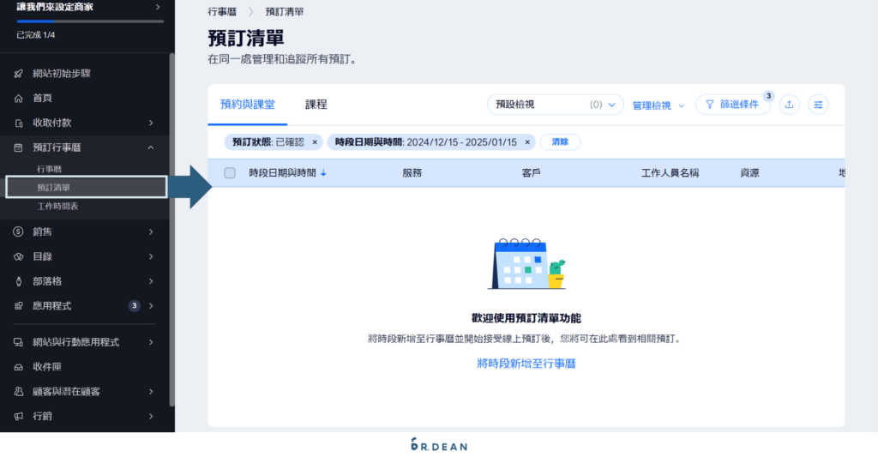Sort by 時段日期與時間 column header

(283, 173)
